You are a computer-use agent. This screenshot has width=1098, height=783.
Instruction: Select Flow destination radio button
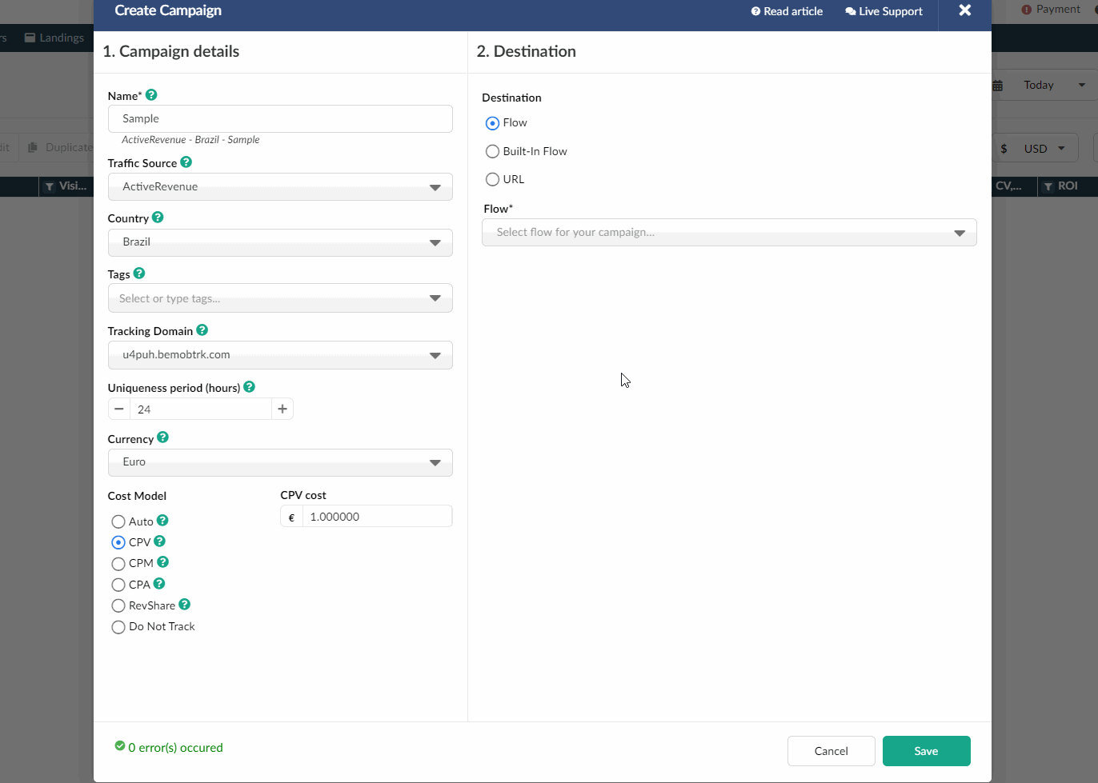tap(492, 123)
